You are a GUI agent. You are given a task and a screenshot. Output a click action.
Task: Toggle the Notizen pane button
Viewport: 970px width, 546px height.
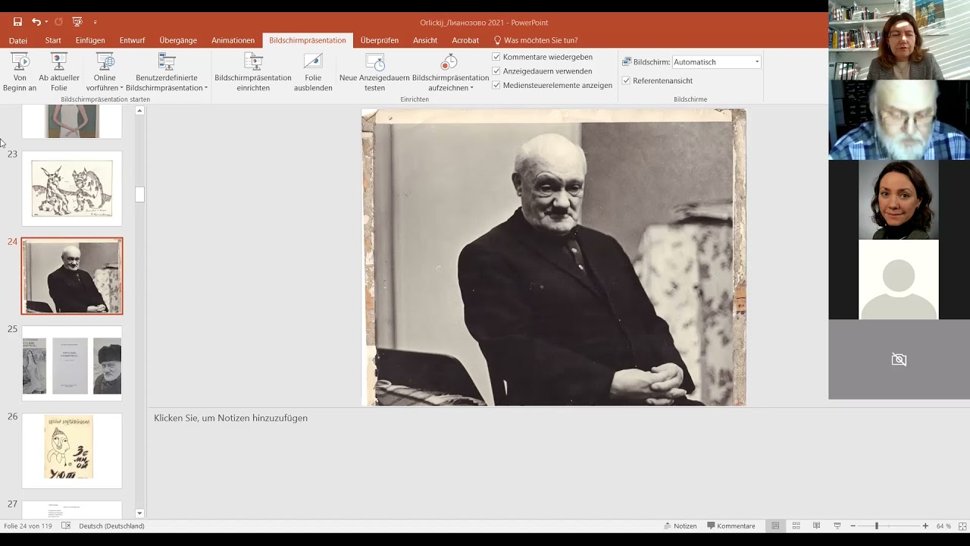pos(680,526)
